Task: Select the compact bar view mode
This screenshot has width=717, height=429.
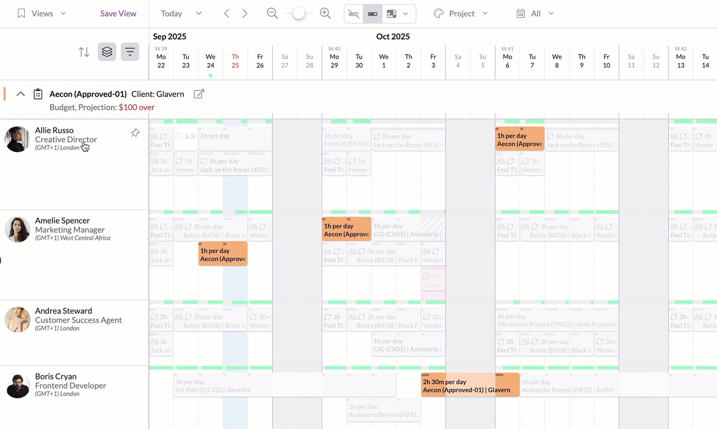Action: pos(372,14)
